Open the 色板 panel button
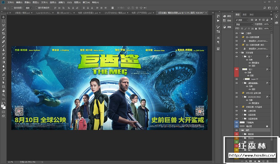 click(x=227, y=21)
